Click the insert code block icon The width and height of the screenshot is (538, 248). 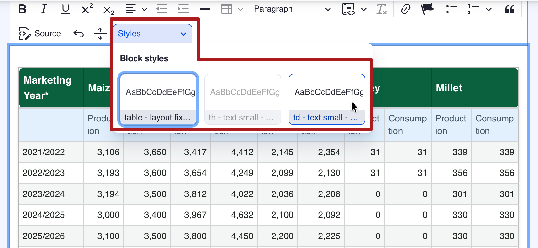(x=348, y=9)
